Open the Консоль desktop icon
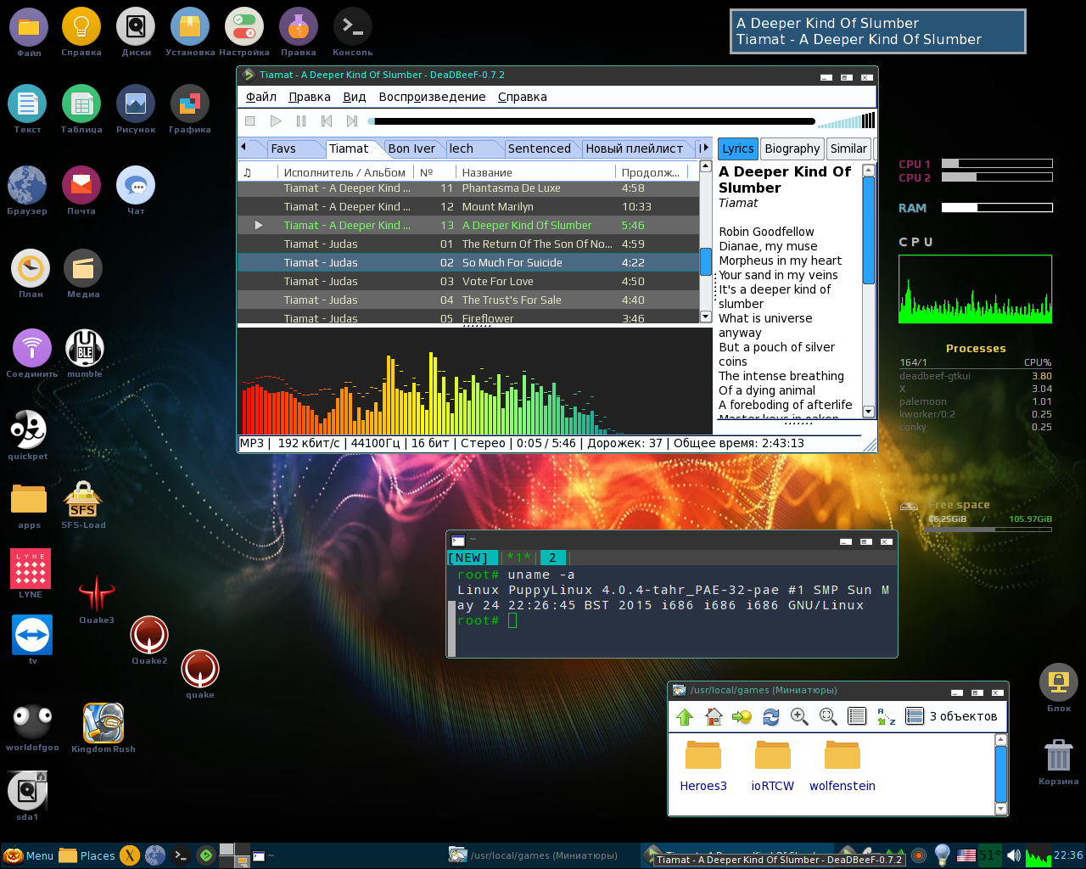The image size is (1086, 869). (353, 33)
